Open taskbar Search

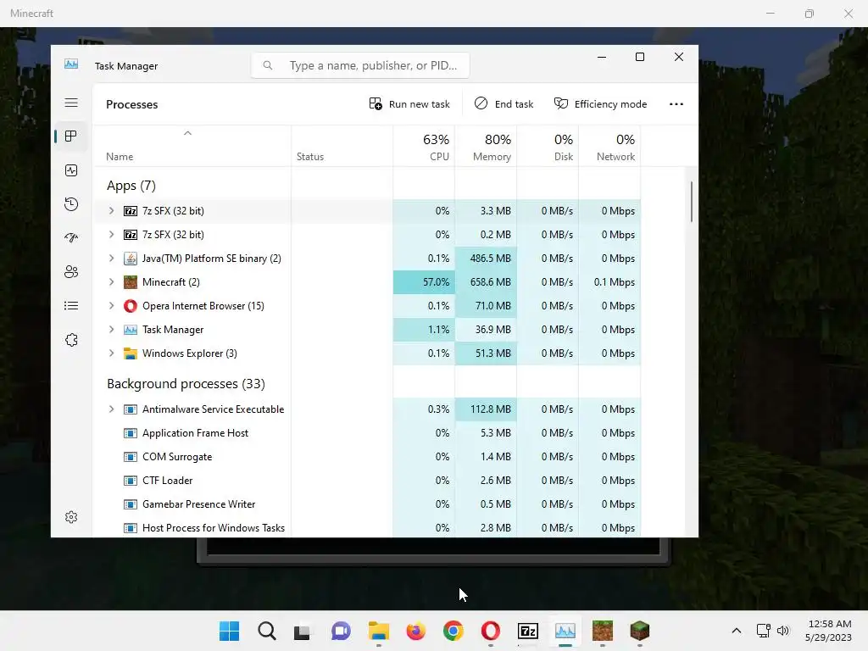(x=267, y=631)
